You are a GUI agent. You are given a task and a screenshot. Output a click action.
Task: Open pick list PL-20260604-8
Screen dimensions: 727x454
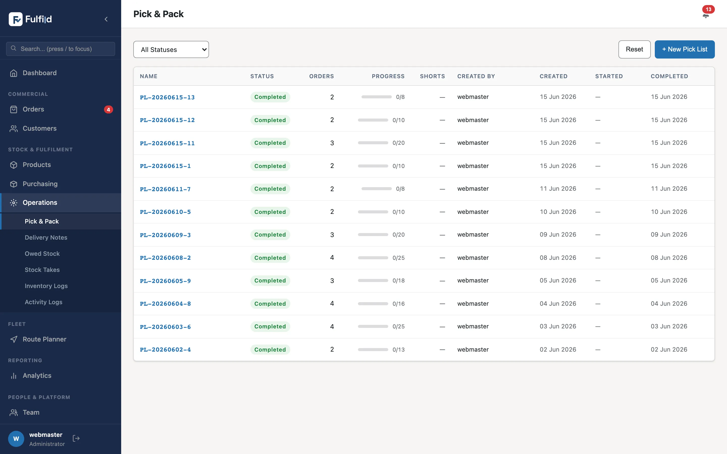(165, 304)
